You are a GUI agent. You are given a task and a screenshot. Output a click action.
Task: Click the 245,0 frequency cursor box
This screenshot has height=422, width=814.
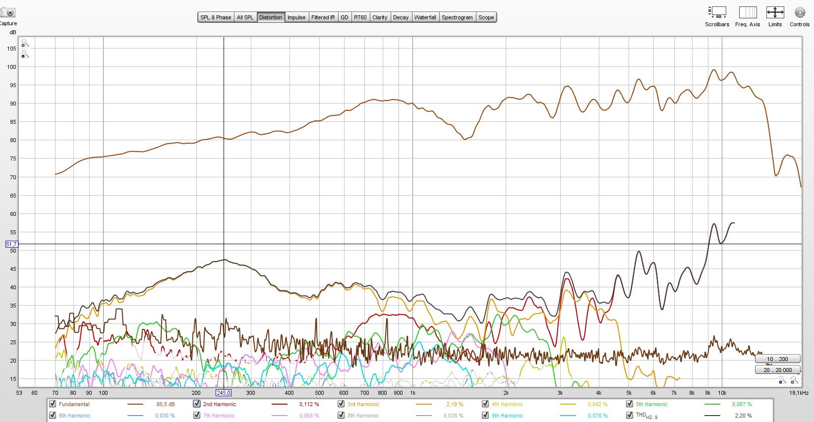(224, 393)
